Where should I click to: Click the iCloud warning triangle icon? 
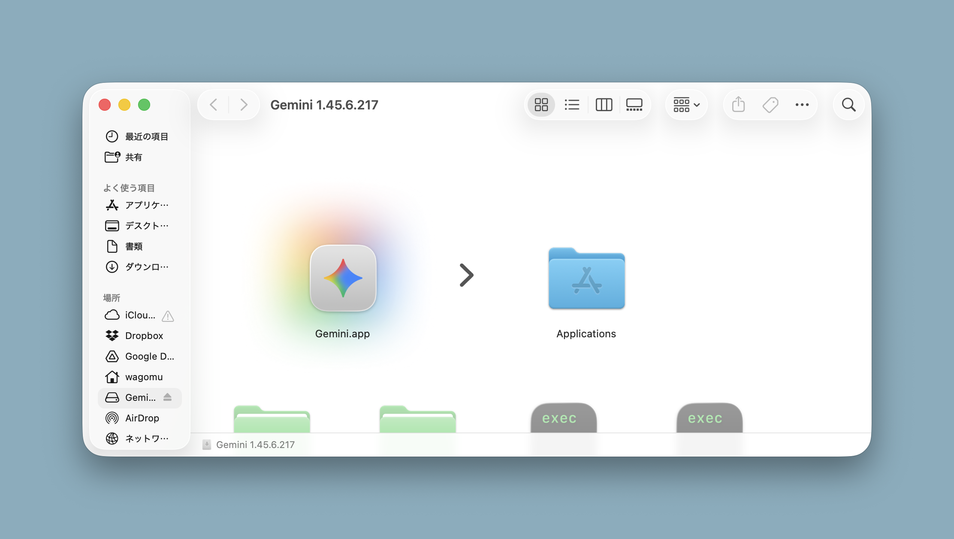pyautogui.click(x=168, y=316)
